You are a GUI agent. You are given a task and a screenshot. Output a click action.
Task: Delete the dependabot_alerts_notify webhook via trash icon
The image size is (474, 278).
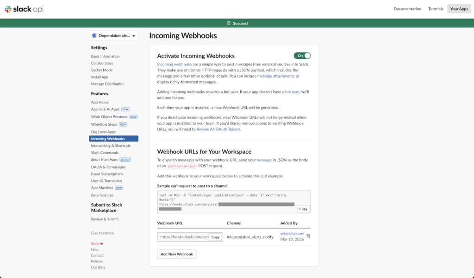pos(308,236)
